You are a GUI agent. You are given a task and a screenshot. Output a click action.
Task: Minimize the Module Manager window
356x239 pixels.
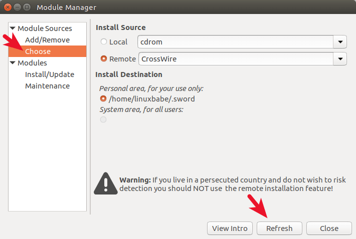pos(17,7)
